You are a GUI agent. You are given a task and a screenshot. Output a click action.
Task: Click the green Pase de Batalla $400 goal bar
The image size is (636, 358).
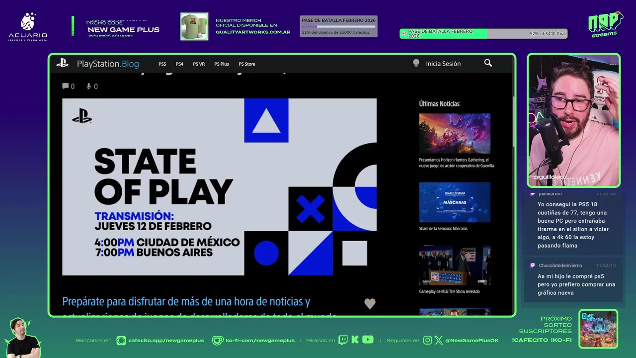(483, 34)
